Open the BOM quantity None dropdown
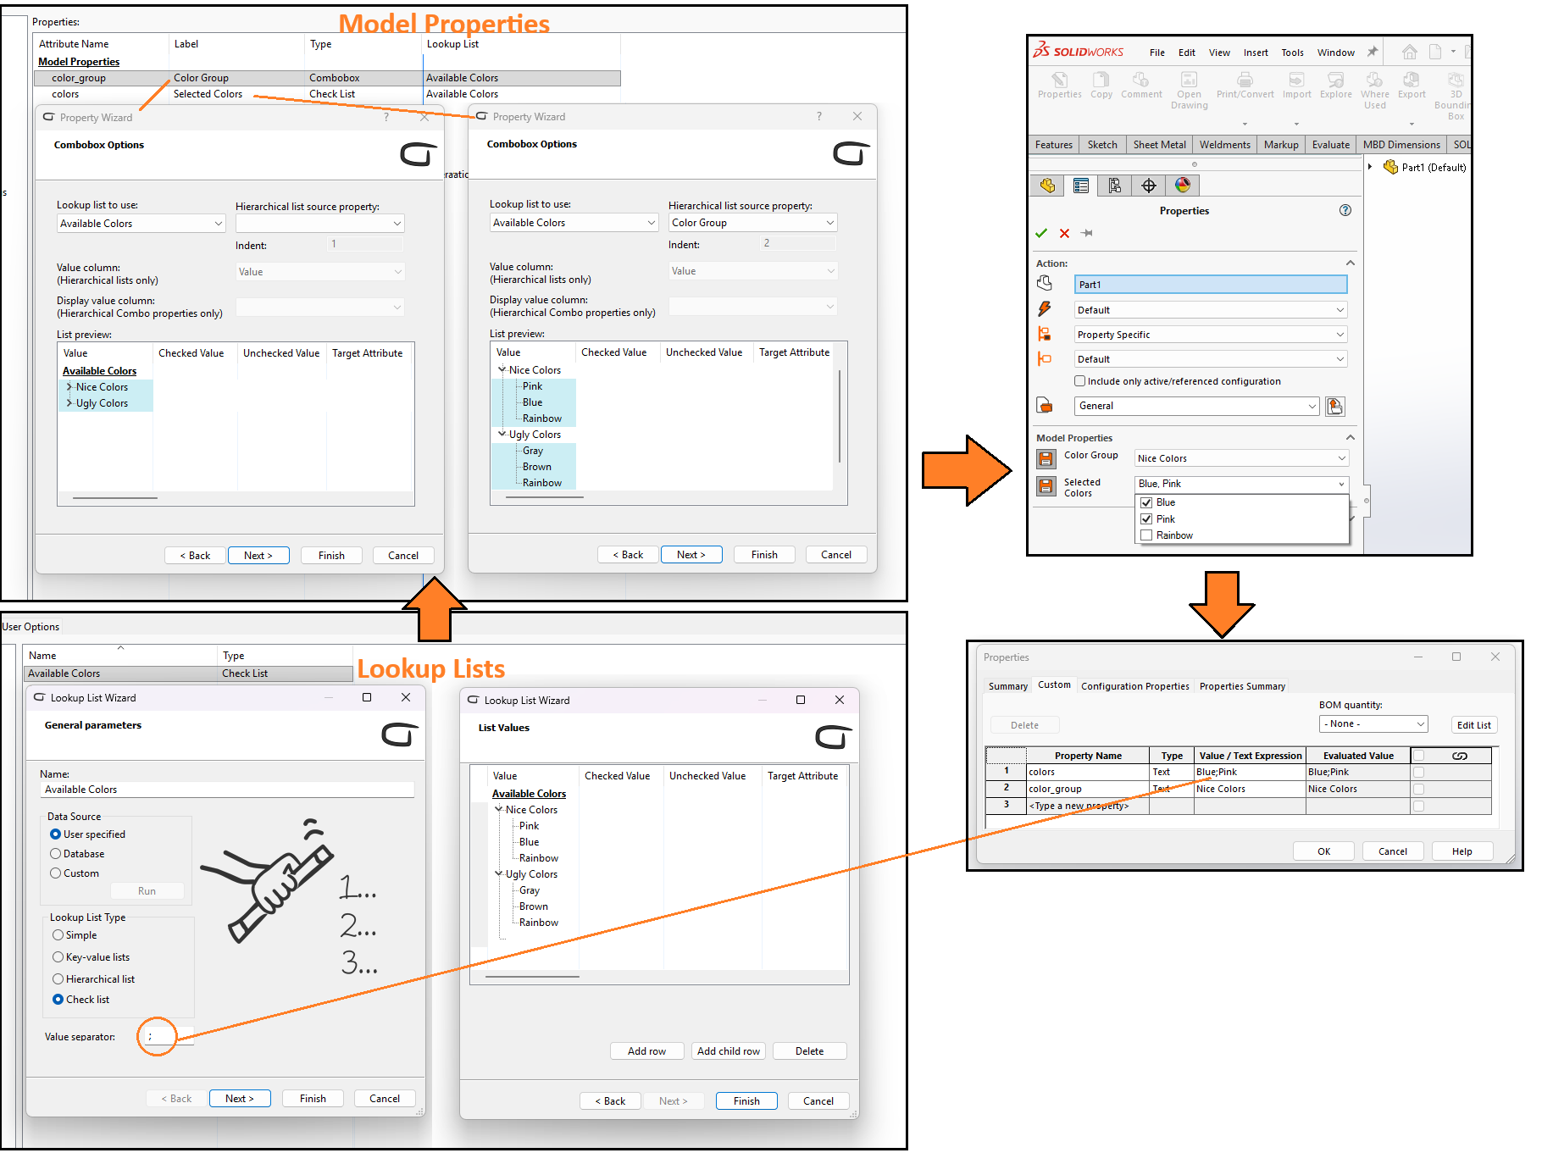Screen dimensions: 1542x1164 tap(1373, 724)
